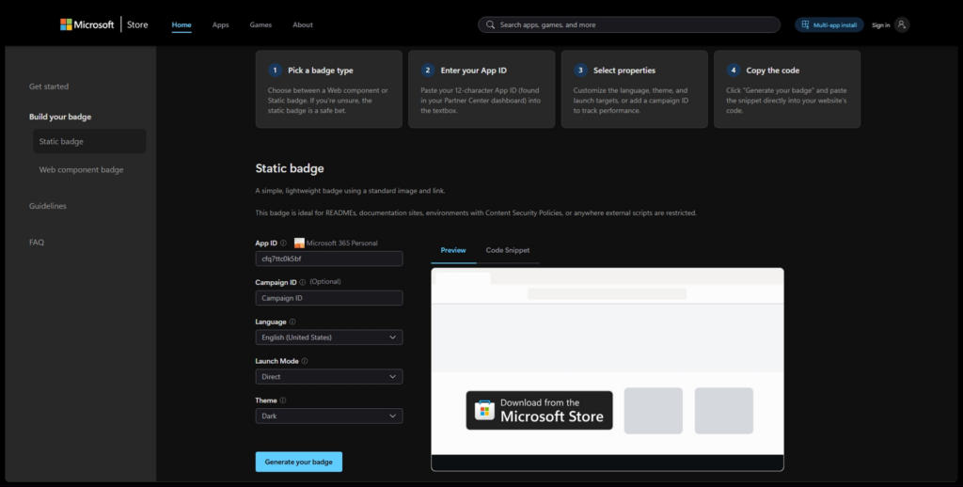Viewport: 963px width, 487px height.
Task: Select Web component badge in sidebar
Action: point(81,170)
